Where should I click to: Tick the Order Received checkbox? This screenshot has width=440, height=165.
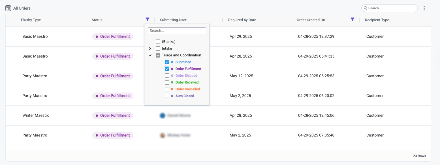[167, 82]
